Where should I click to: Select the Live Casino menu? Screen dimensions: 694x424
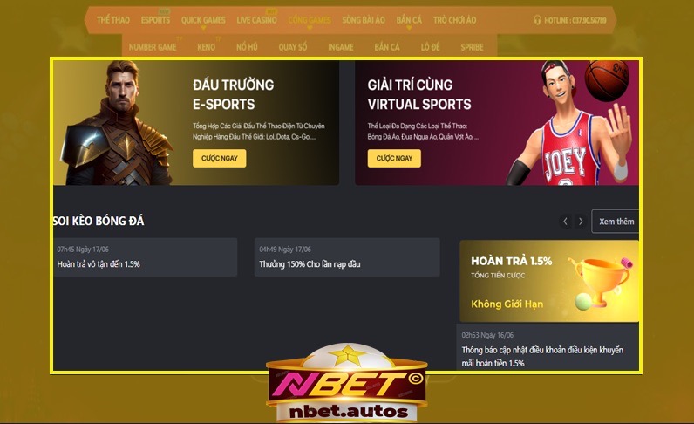coord(256,20)
